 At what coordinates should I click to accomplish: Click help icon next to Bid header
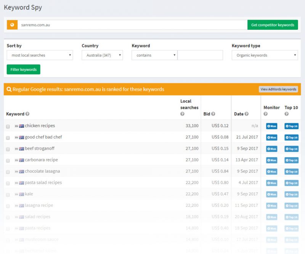tap(213, 114)
